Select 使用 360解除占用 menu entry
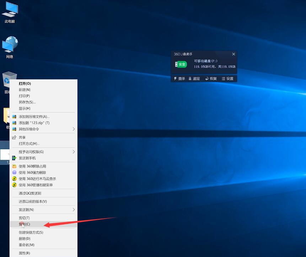Screen dimensions: 306x257 43,166
